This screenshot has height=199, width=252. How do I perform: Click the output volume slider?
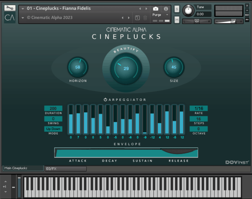pos(229,21)
